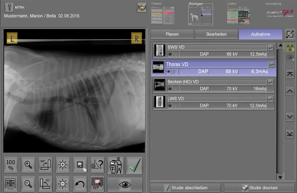Click the WP window preset icon
Screen dimensions: 297x193
97,184
